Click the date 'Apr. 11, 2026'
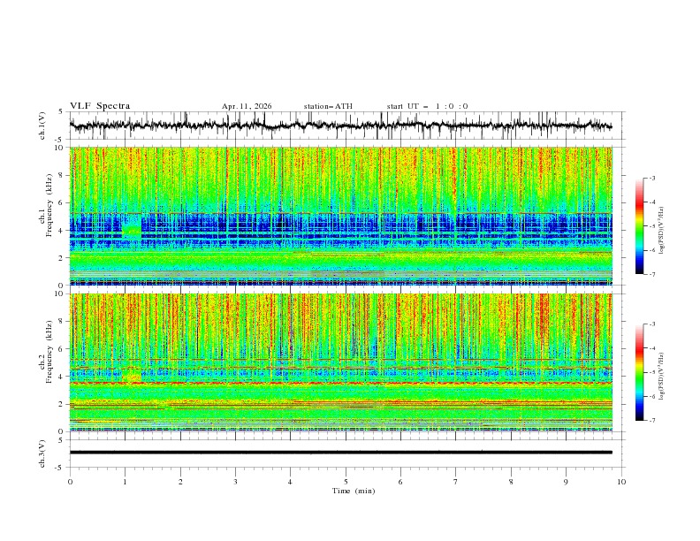700x541 pixels. [247, 106]
